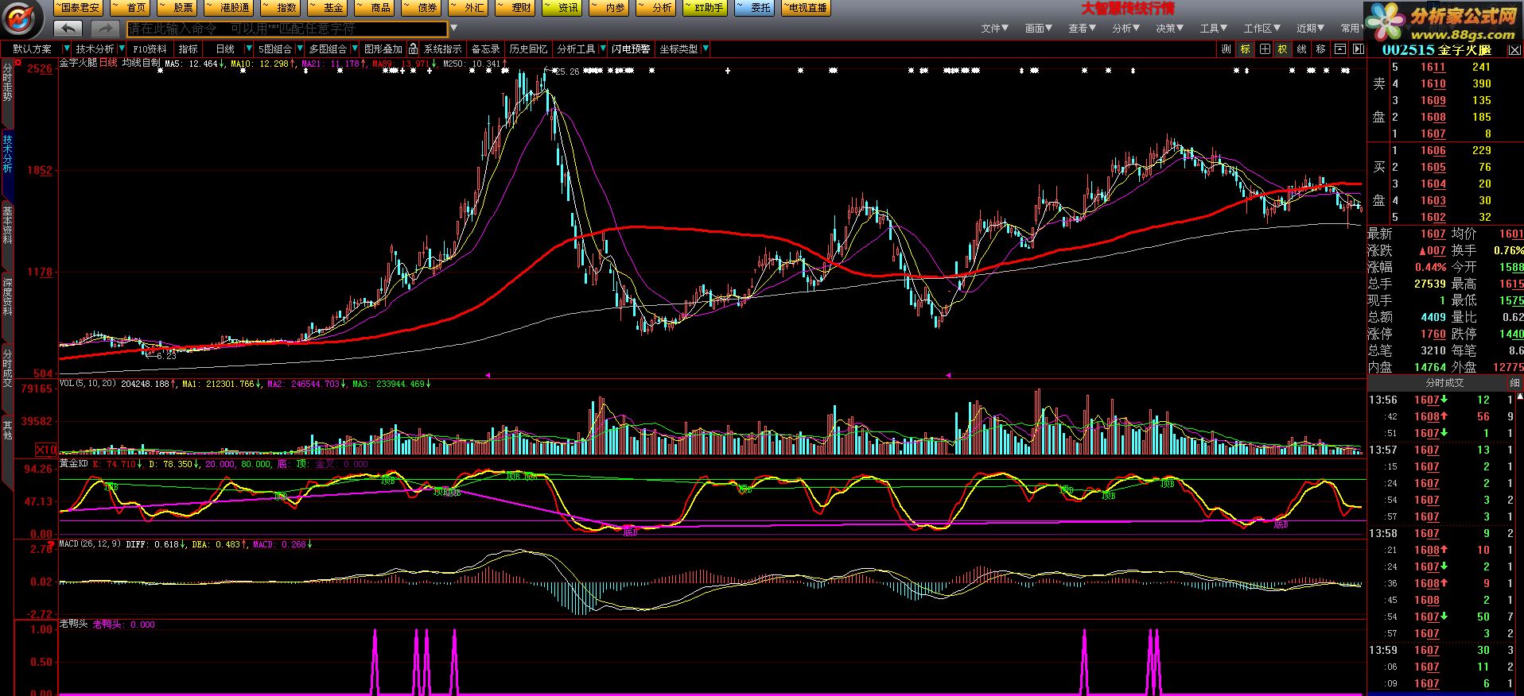Open the 文件 menu

[994, 29]
